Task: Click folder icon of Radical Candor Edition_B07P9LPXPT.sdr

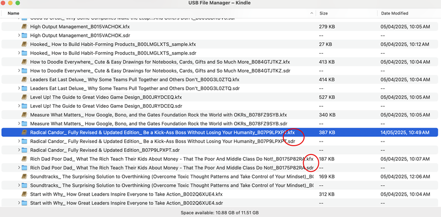Action: click(x=24, y=150)
